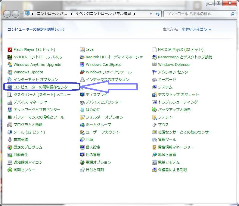Refresh the Control Panel view

tap(158, 14)
